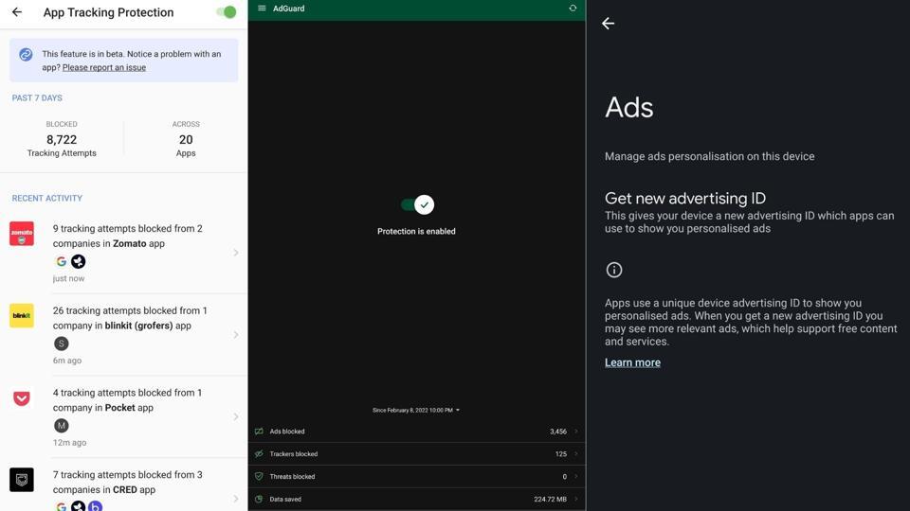The image size is (910, 511).
Task: Tap the AdGuard refresh icon
Action: click(573, 9)
